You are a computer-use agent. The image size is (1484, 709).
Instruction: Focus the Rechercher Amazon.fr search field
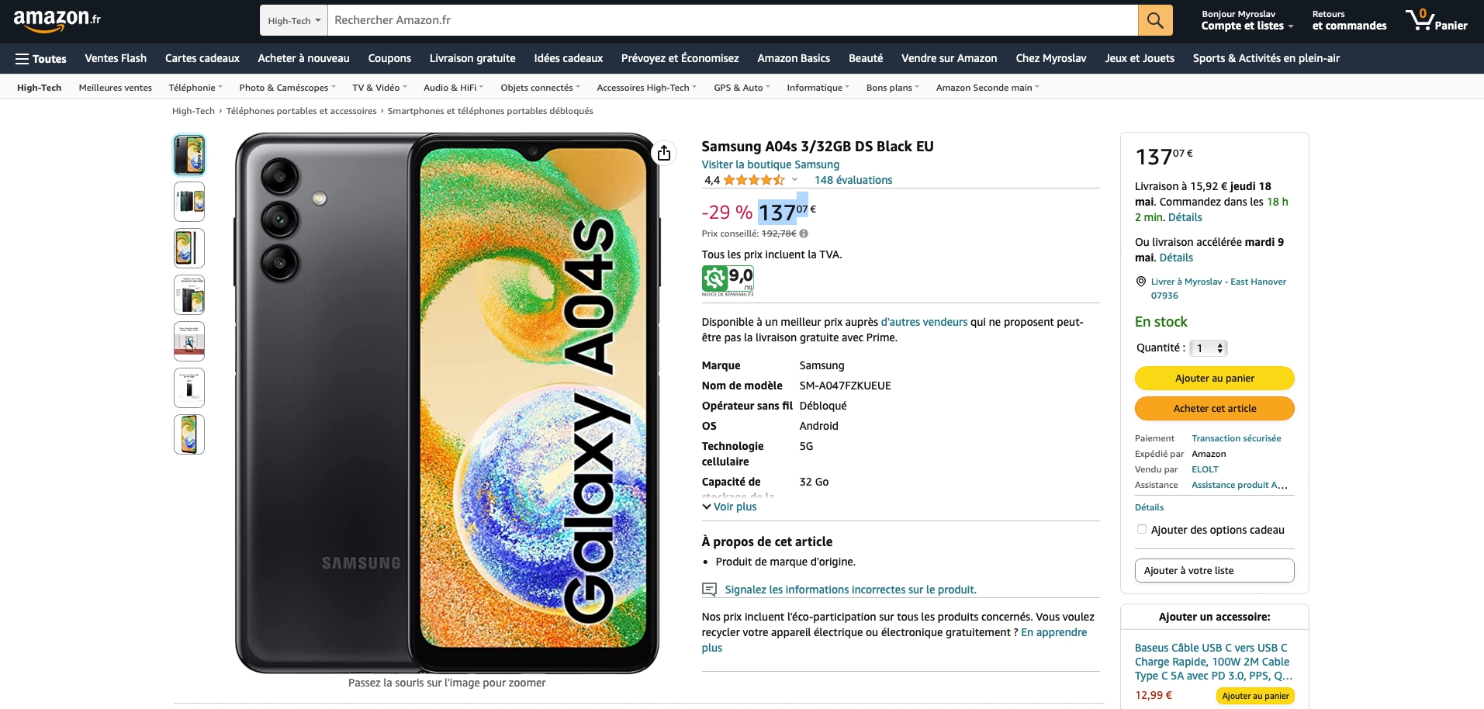pos(732,20)
